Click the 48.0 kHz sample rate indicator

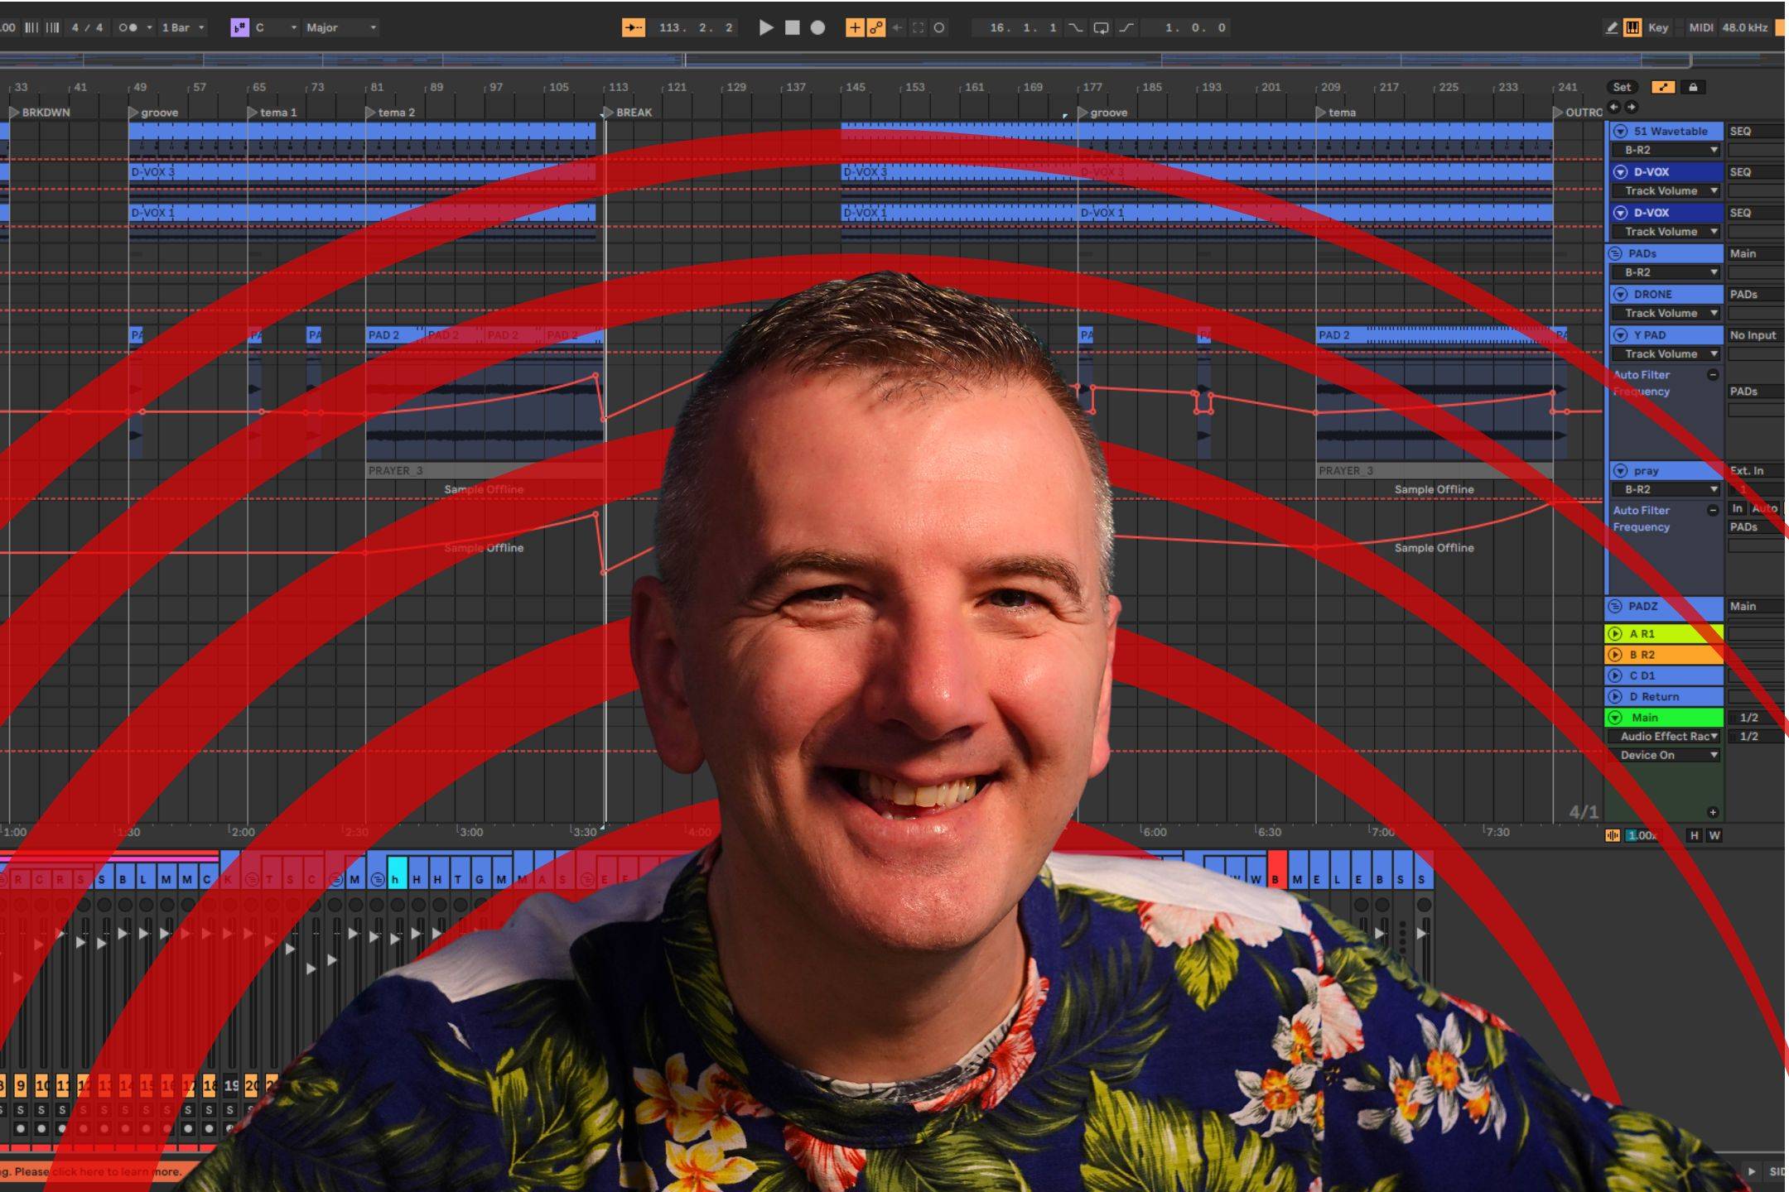(x=1745, y=27)
